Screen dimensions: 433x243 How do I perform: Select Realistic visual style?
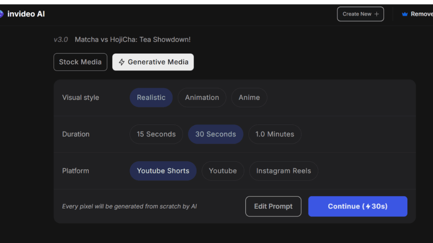(151, 97)
